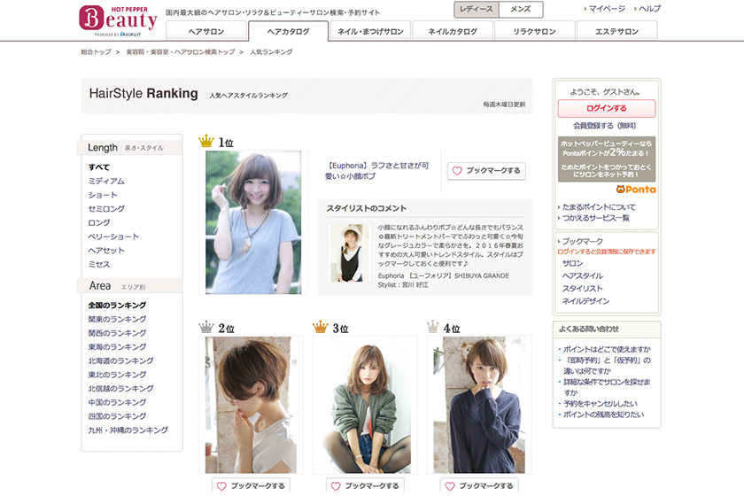The height and width of the screenshot is (496, 744).
Task: Open FAQ ポイントの残高を知りたい
Action: tap(603, 415)
